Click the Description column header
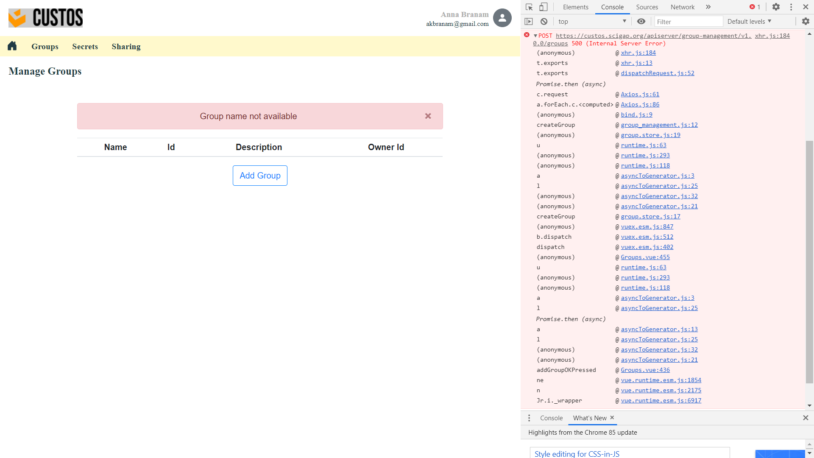 click(259, 147)
